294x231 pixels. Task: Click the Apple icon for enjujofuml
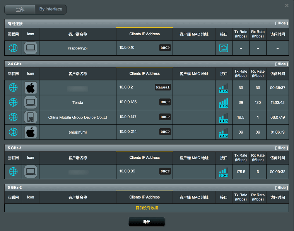point(31,132)
